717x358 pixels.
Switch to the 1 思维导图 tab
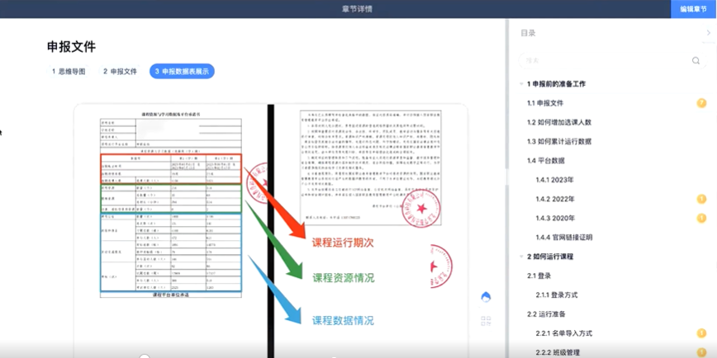click(69, 72)
